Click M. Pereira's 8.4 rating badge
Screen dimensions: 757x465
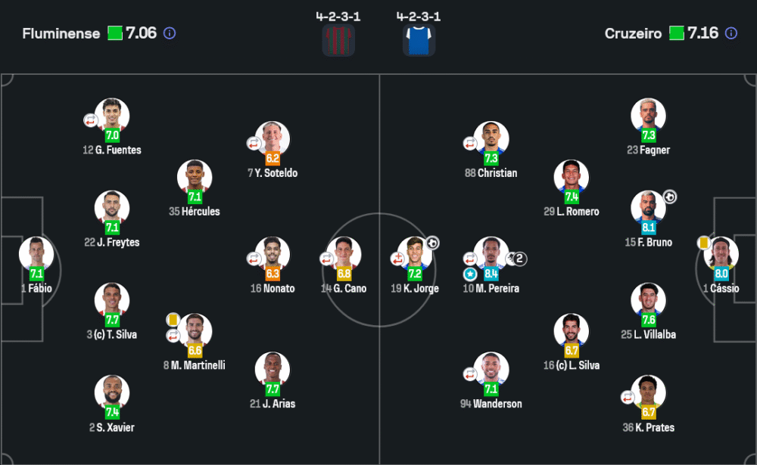click(491, 274)
